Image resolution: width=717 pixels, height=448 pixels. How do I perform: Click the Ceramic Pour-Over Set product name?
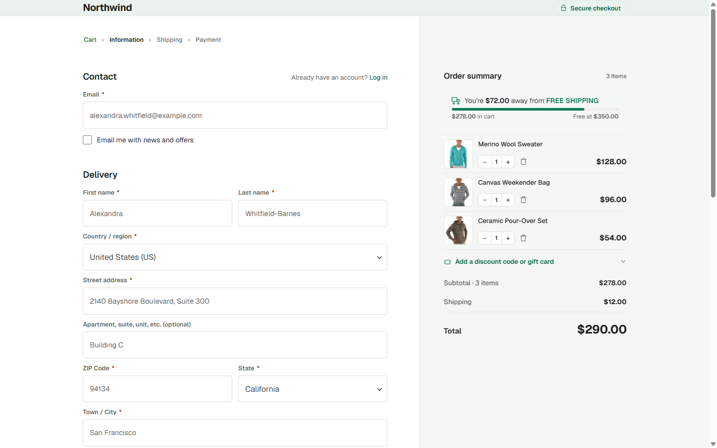[x=513, y=221]
